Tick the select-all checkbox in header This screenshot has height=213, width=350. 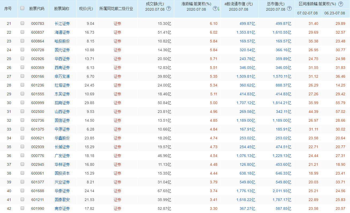(x=22, y=8)
